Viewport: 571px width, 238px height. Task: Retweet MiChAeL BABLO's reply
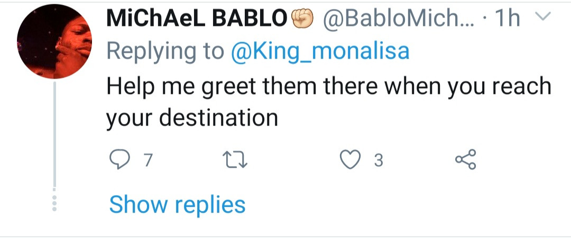click(236, 159)
